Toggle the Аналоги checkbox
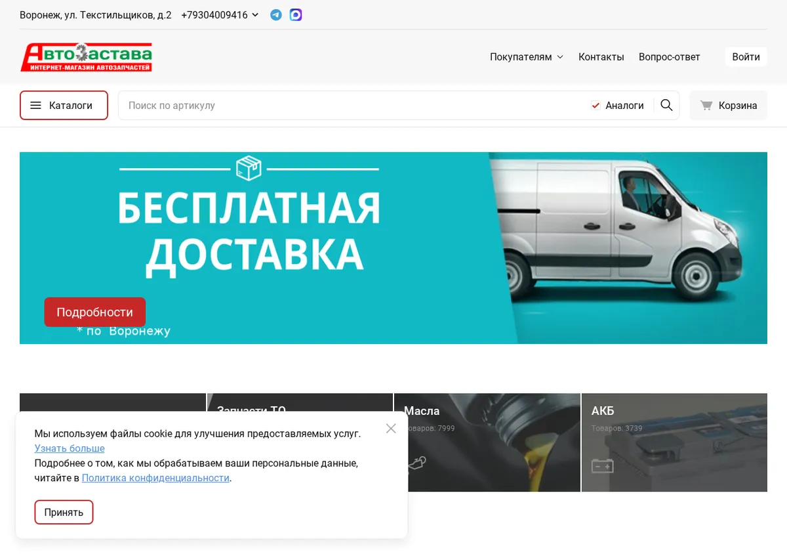 click(595, 105)
